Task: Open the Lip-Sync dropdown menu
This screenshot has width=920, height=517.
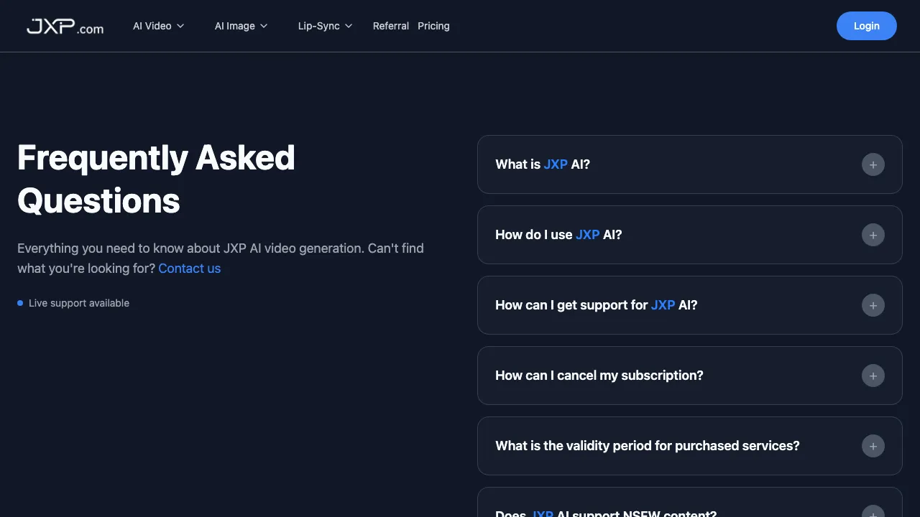Action: pyautogui.click(x=325, y=26)
